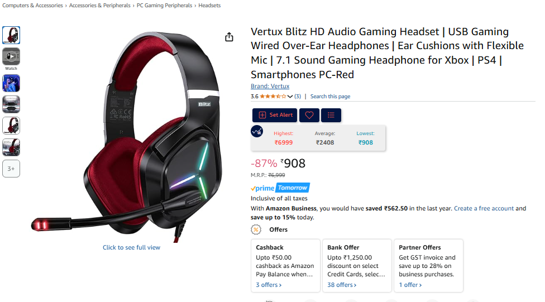The width and height of the screenshot is (545, 302).
Task: Click the Set Alert button
Action: [275, 115]
